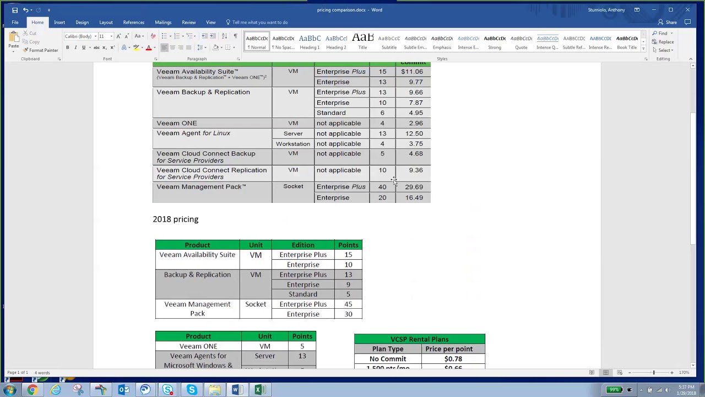Click the Text Effects icon
Screen dimensions: 705x397
[x=124, y=47]
